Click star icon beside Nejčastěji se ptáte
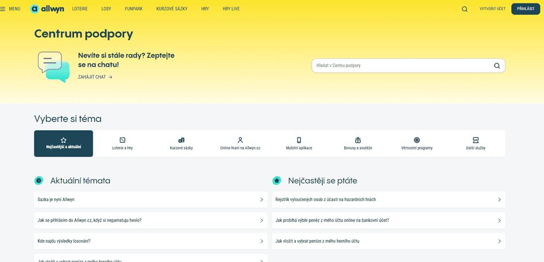Screen dimensions: 544x262 pos(276,180)
